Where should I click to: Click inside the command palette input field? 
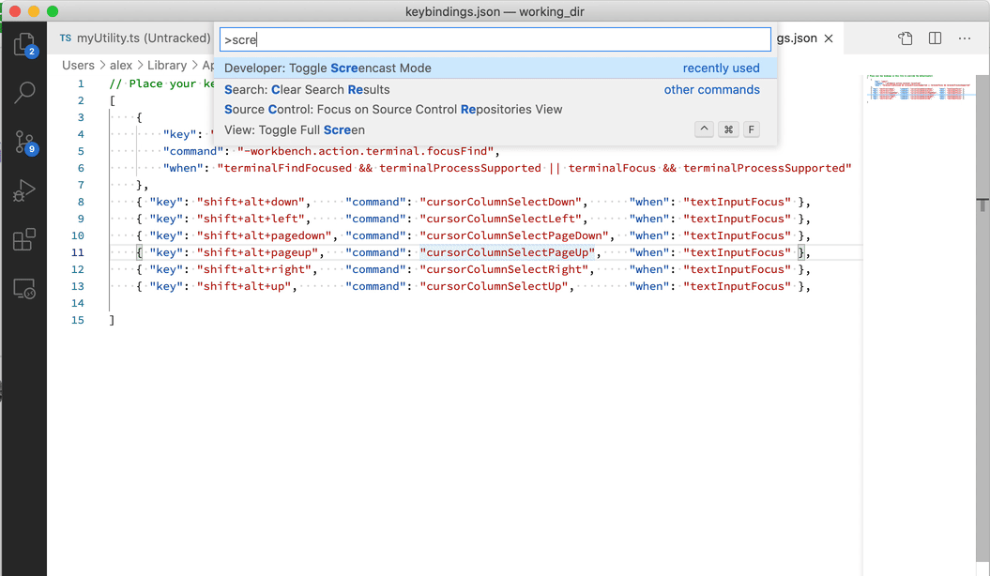pos(495,39)
